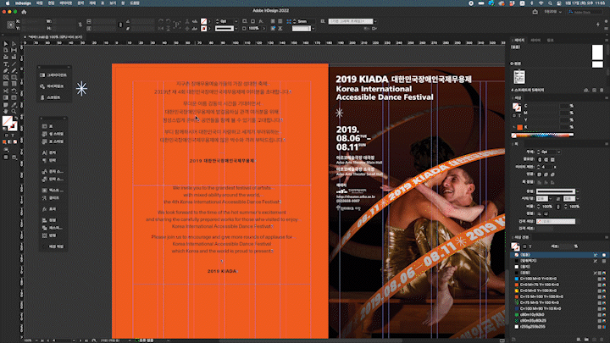Open stroke type dropdown in Stroke panel
Image resolution: width=610 pixels, height=343 pixels.
point(577,191)
